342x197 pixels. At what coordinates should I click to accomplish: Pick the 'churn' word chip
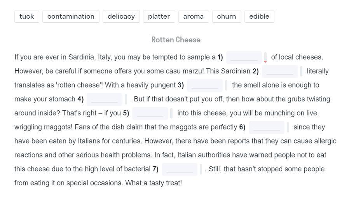tap(227, 16)
